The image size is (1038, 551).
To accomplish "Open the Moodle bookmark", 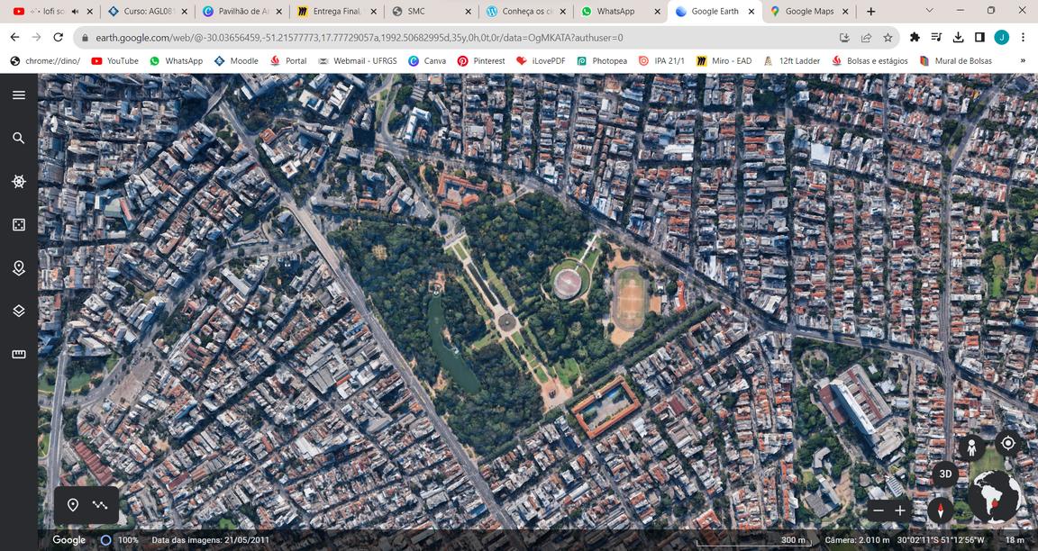I will (236, 61).
